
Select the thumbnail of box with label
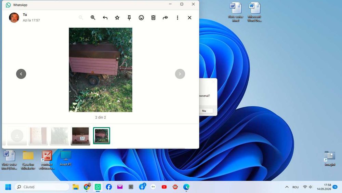(80, 136)
